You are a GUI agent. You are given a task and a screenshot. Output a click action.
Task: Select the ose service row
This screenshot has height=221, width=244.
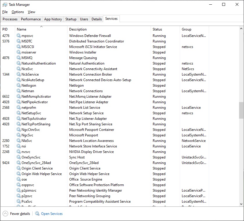tap(104, 179)
